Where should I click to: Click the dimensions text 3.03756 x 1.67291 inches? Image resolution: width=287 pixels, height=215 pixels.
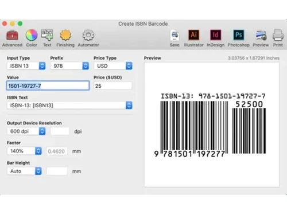[x=254, y=58]
